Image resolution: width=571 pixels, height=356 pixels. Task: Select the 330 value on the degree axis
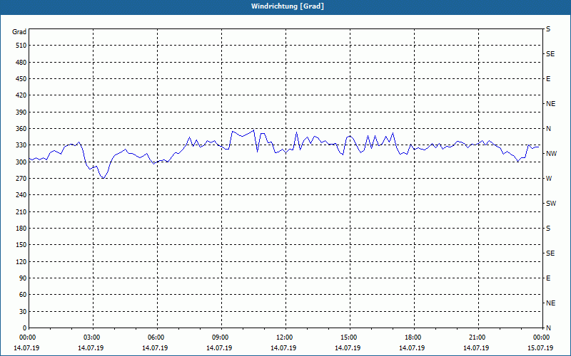[x=21, y=145]
